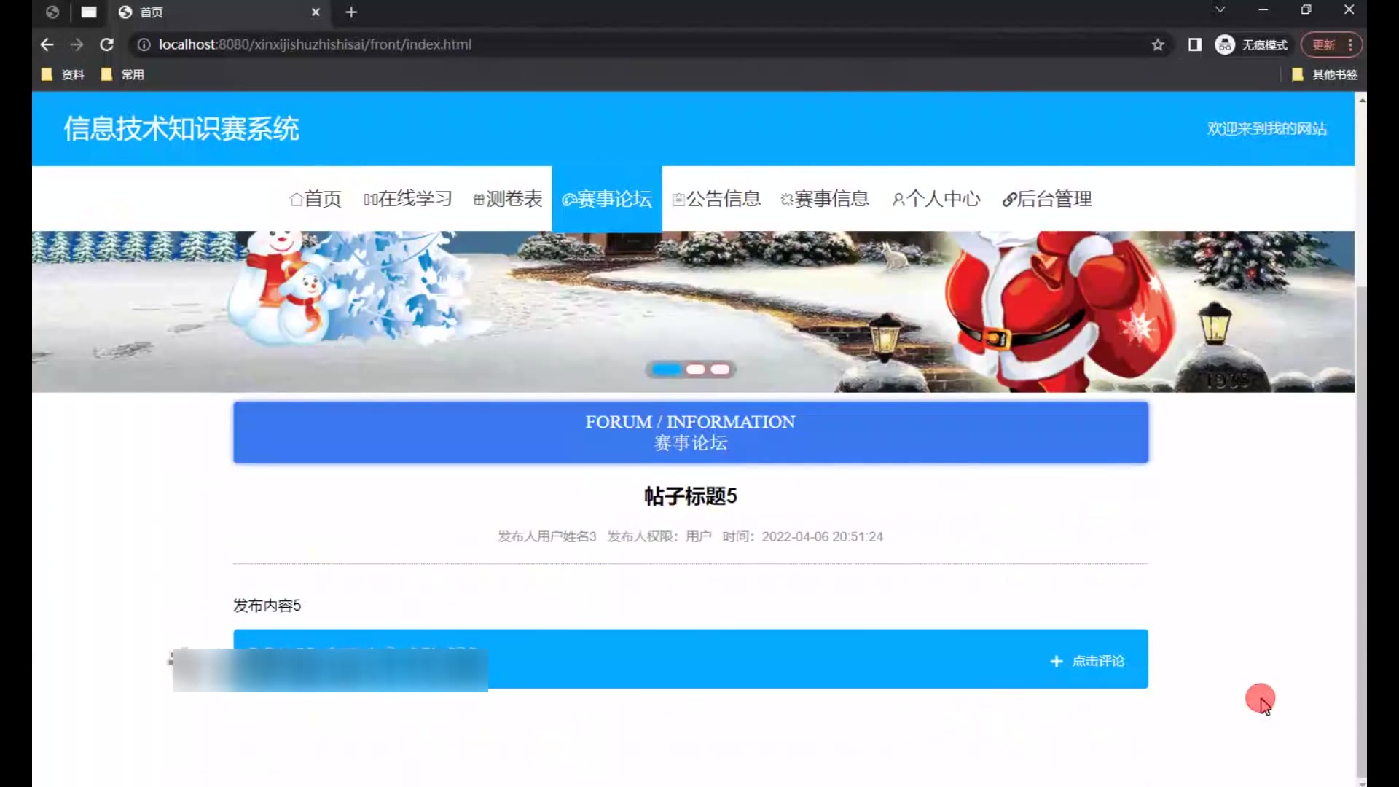Screen dimensions: 1399x787
Task: Open the side panel icon
Action: click(x=1195, y=45)
